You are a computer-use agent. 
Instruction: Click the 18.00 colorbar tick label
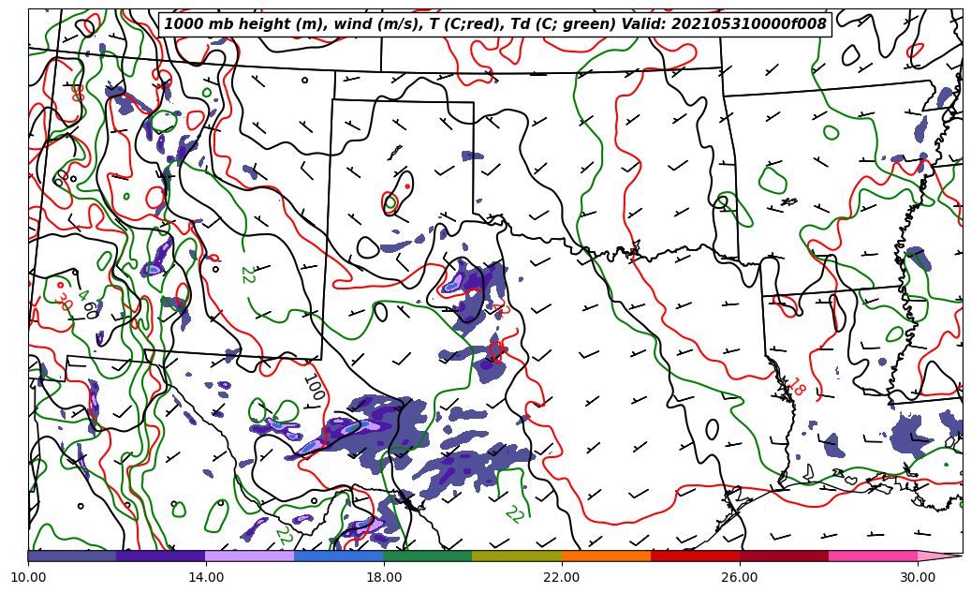384,577
